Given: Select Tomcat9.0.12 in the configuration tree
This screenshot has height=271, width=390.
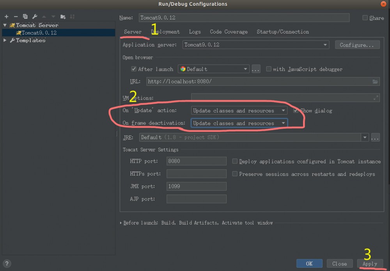Looking at the screenshot, I should (39, 33).
